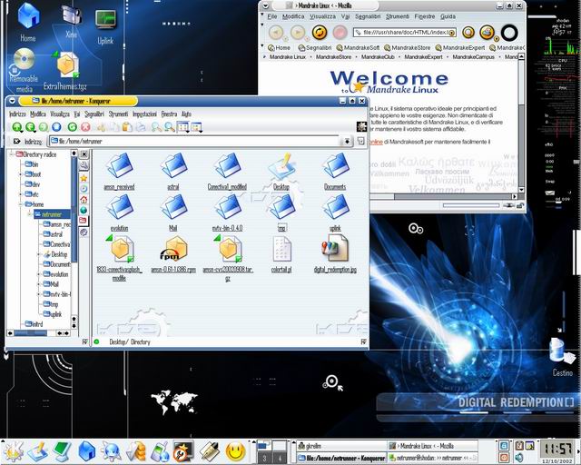Open Mozilla's Guida menu
The height and width of the screenshot is (465, 581).
448,16
